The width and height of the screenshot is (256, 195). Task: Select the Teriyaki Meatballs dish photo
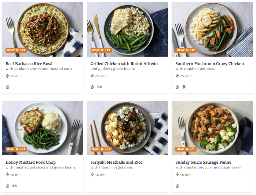pyautogui.click(x=127, y=127)
